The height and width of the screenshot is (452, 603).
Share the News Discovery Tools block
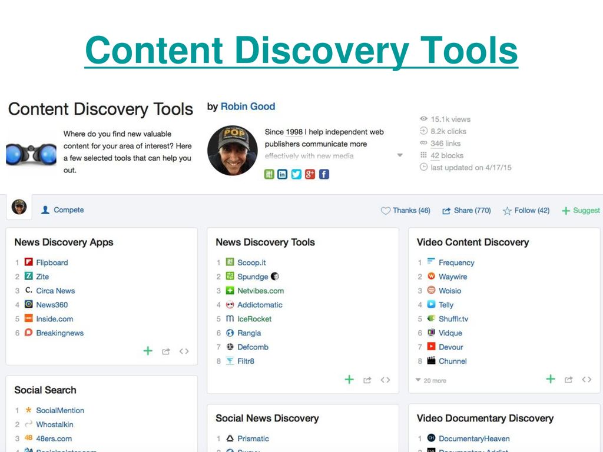(x=367, y=380)
